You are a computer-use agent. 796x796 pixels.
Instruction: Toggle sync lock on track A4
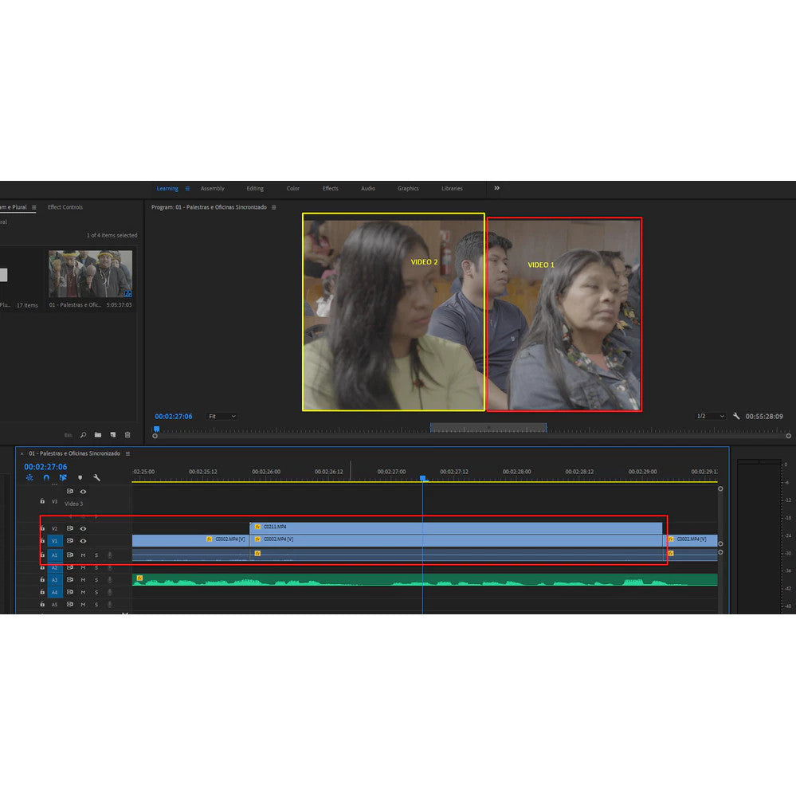click(69, 592)
